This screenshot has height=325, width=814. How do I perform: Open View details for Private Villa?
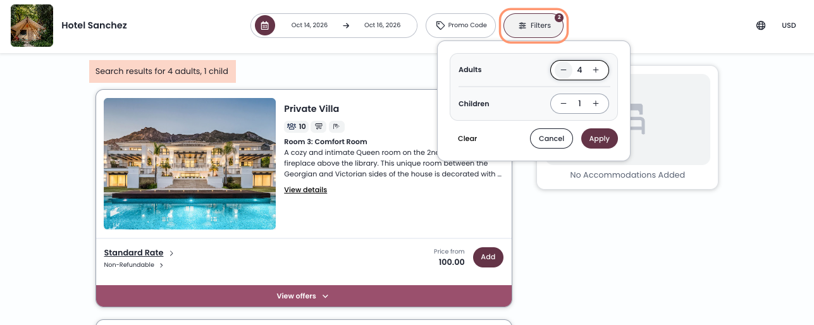pos(305,190)
